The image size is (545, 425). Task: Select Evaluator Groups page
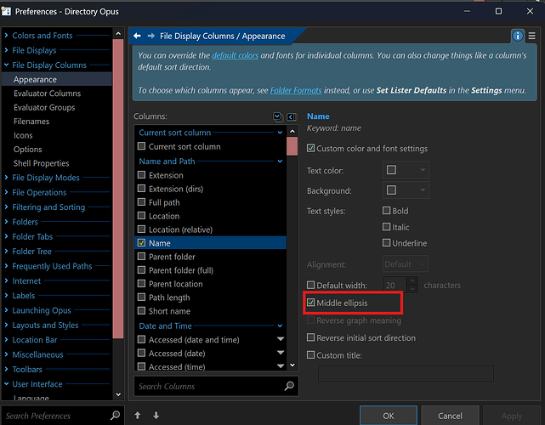(44, 107)
